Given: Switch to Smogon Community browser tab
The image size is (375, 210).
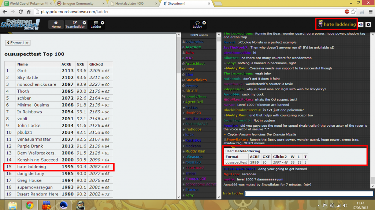Looking at the screenshot, I should click(x=81, y=3).
